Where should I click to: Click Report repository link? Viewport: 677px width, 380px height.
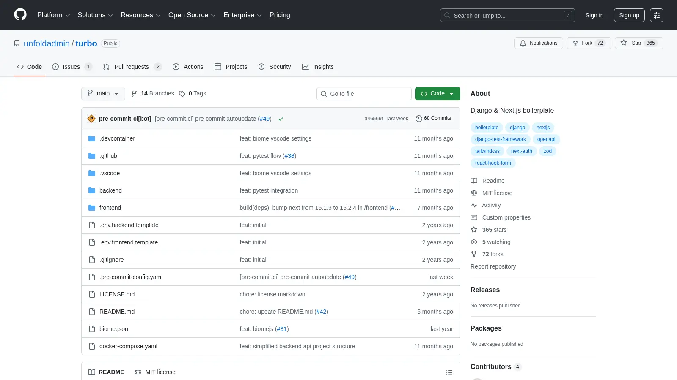[x=493, y=266]
